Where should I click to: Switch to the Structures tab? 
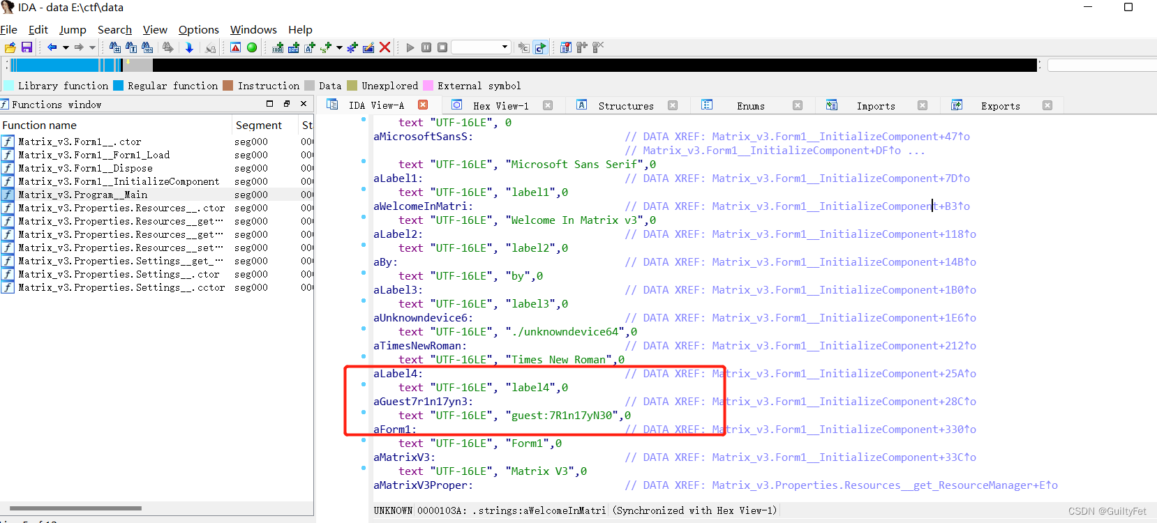click(x=626, y=106)
